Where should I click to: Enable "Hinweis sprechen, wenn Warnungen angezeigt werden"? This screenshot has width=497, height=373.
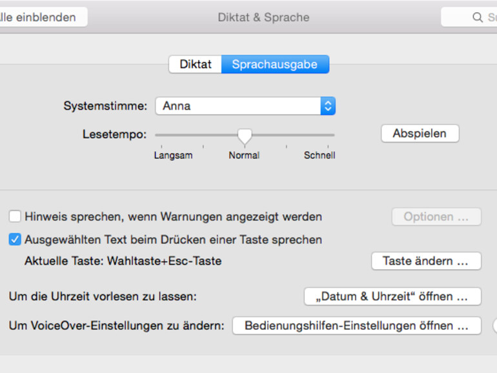click(15, 217)
